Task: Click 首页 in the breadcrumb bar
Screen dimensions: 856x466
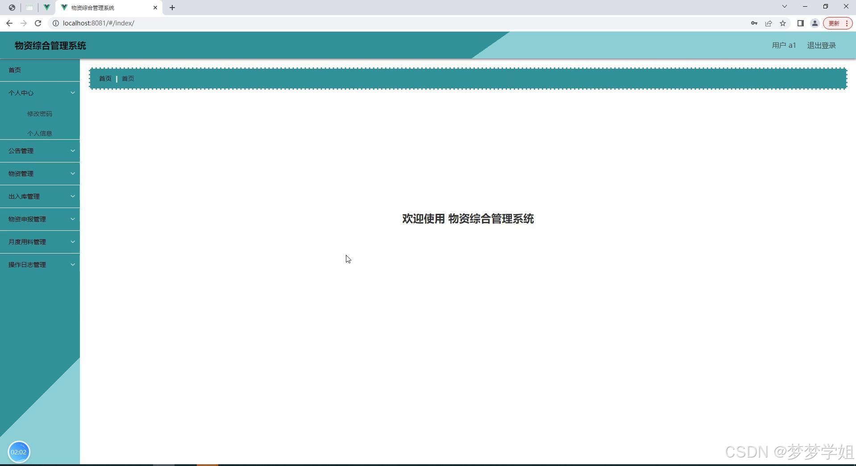Action: pos(105,78)
